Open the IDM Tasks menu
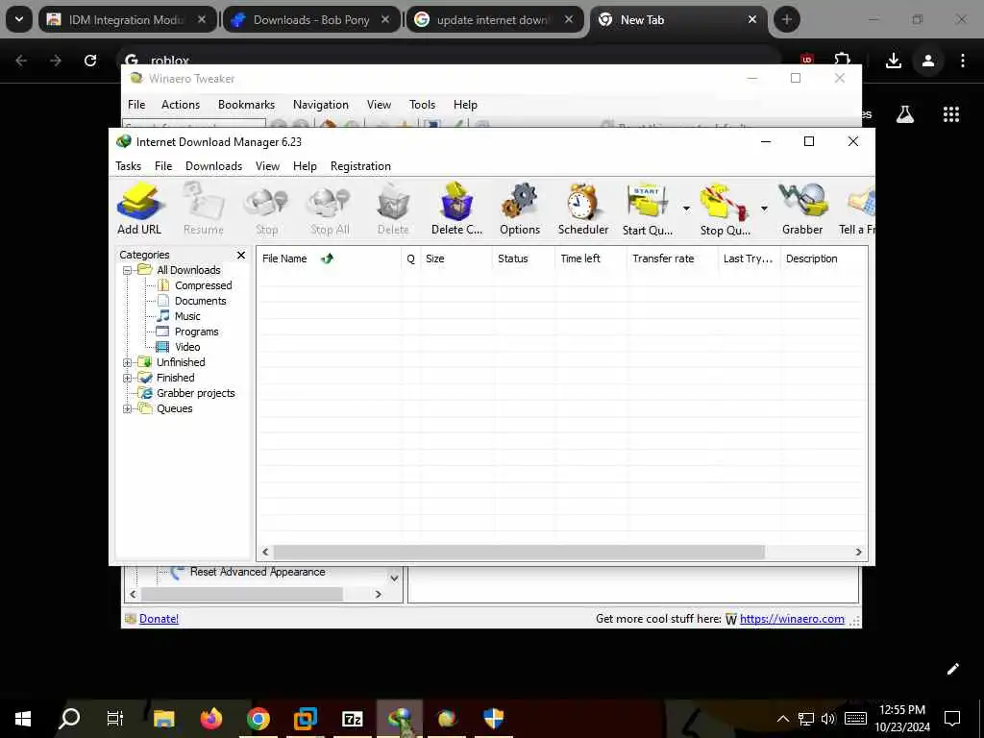The width and height of the screenshot is (984, 738). click(x=128, y=166)
